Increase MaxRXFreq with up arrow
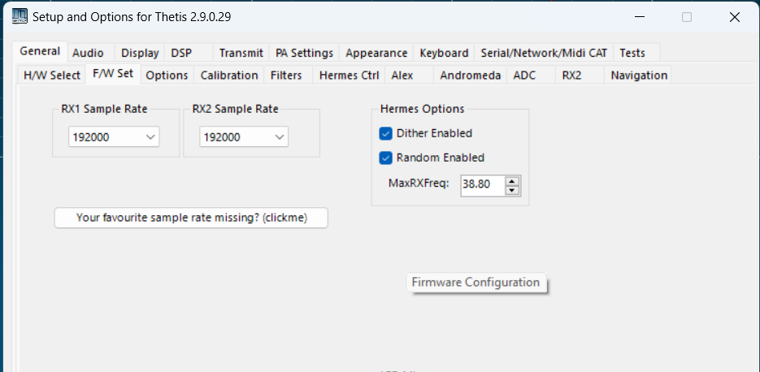This screenshot has width=760, height=372. 512,180
